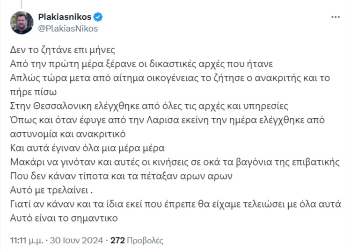
Task: Click the blue verified badge icon
Action: pyautogui.click(x=98, y=17)
